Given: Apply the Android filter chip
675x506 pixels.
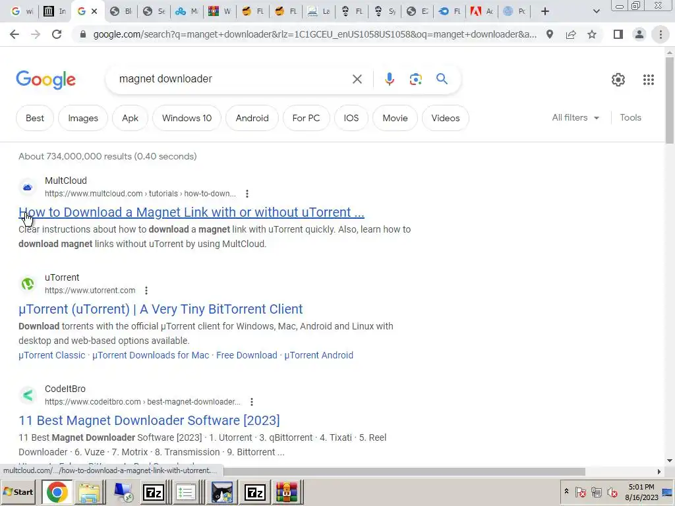Looking at the screenshot, I should click(x=252, y=118).
